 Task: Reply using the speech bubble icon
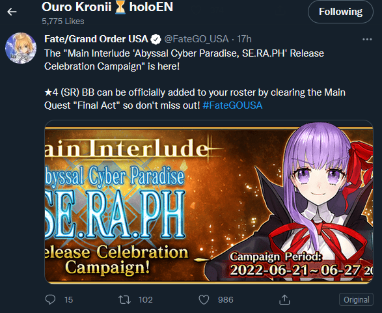[50, 299]
